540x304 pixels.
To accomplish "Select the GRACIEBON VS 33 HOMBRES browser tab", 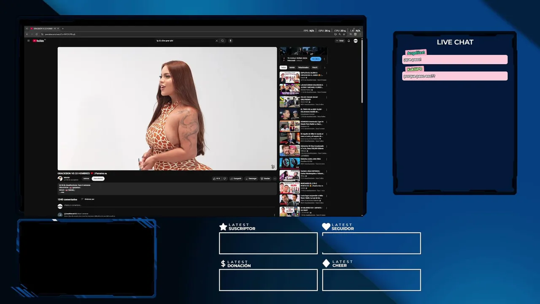I will (43, 29).
